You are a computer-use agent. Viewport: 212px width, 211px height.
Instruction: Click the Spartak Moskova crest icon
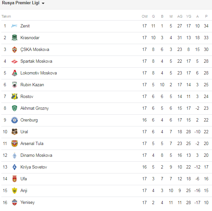click(14, 61)
